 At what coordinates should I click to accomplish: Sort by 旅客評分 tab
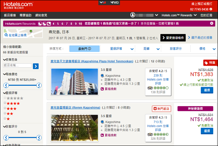point(176,49)
